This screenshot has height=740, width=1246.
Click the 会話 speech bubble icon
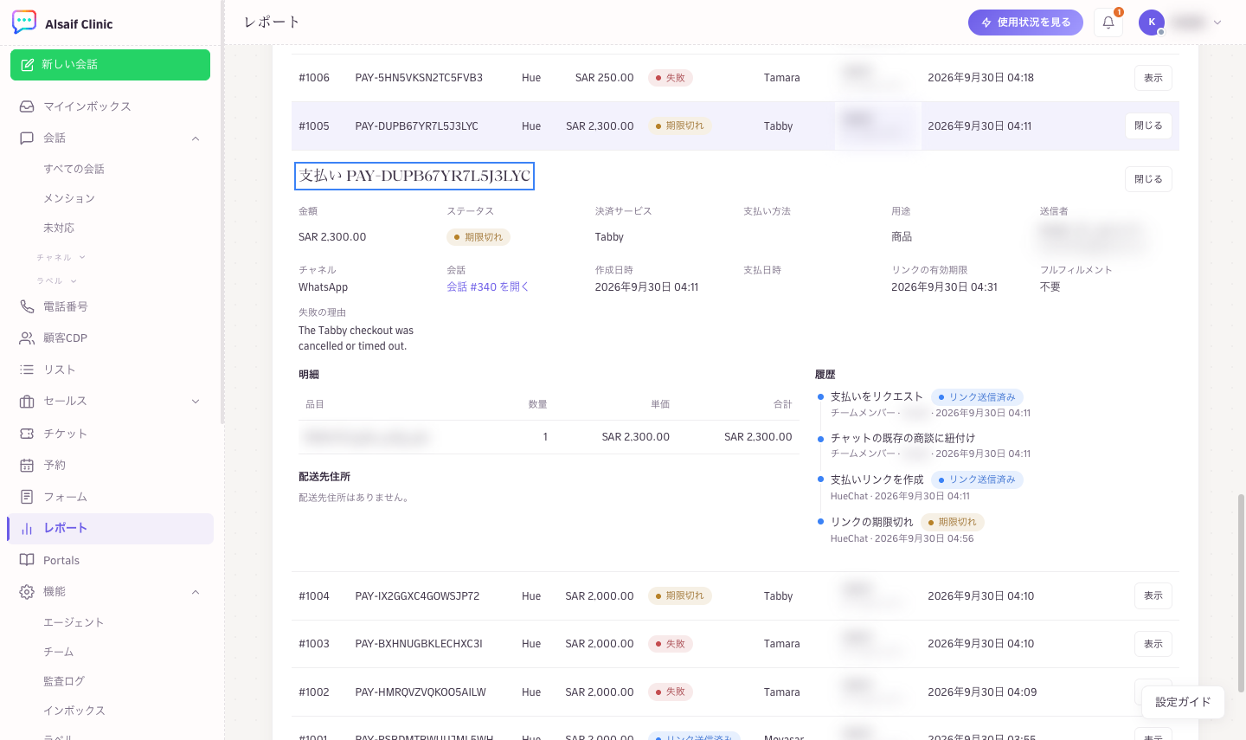tap(27, 138)
